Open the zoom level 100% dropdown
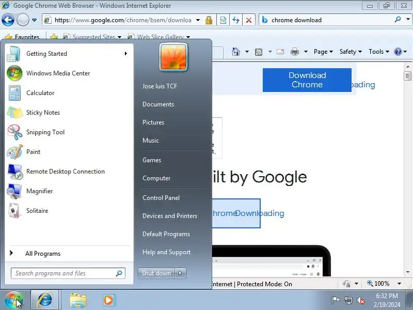This screenshot has width=413, height=310. [399, 284]
